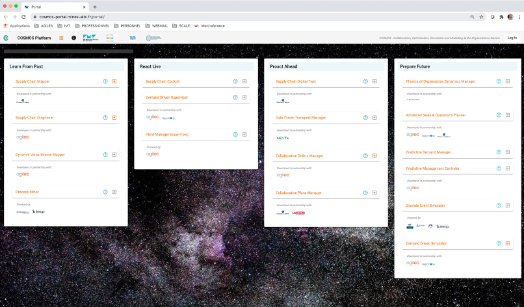This screenshot has width=524, height=307.
Task: Launch Supply Chain Cockpit via launch icon
Action: pyautogui.click(x=244, y=81)
